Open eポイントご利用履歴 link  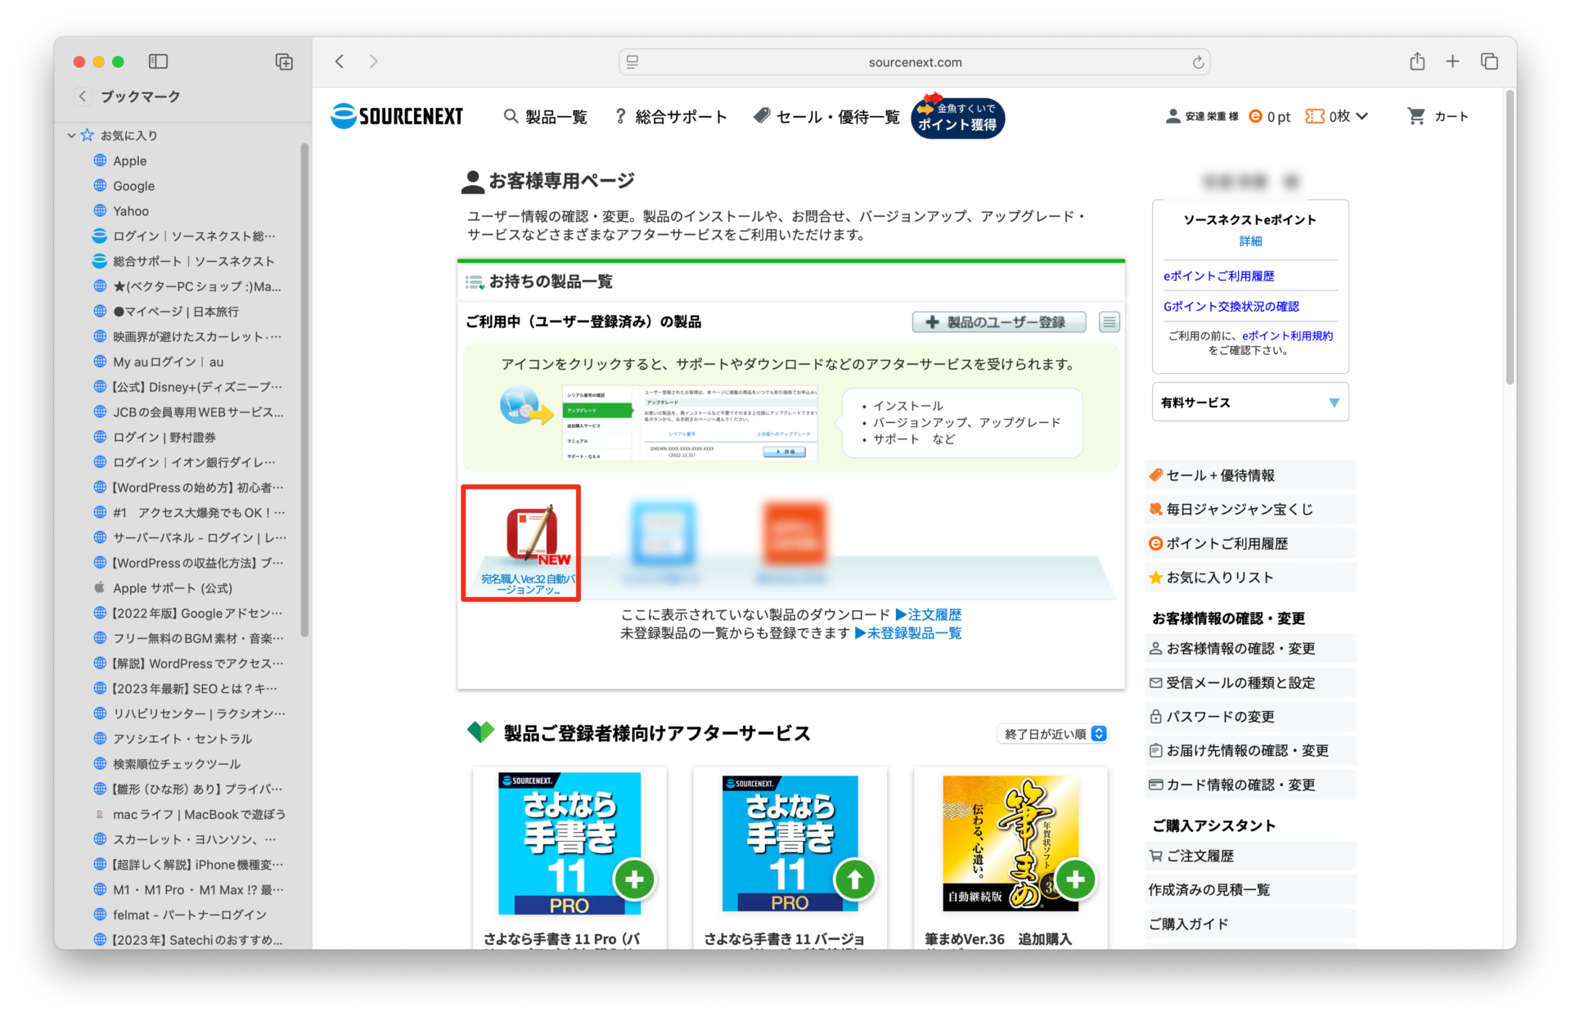pos(1219,277)
